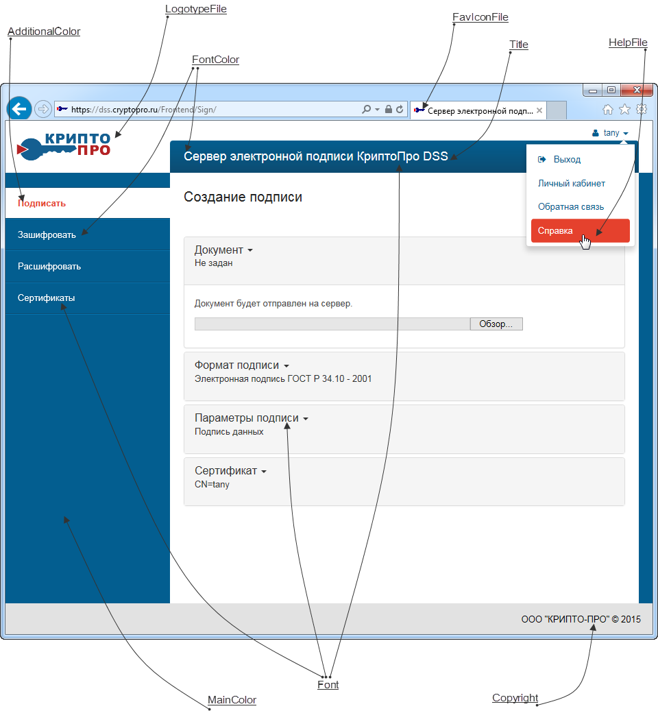
Task: Click the exit icon beside Выход
Action: point(541,159)
